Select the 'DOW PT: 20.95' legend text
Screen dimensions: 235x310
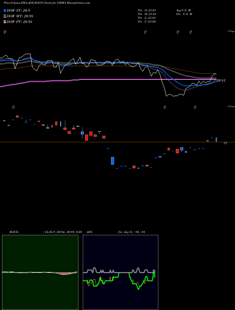[x=19, y=22]
